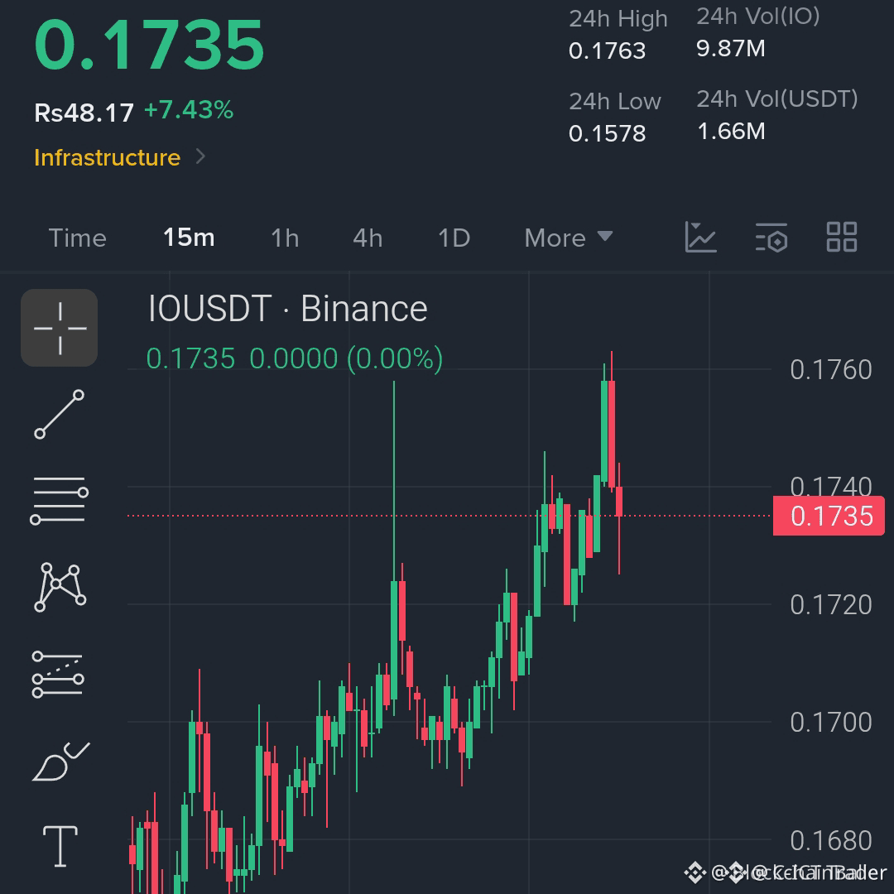Click the 24h Low value 0.1578
Viewport: 894px width, 894px height.
608,133
